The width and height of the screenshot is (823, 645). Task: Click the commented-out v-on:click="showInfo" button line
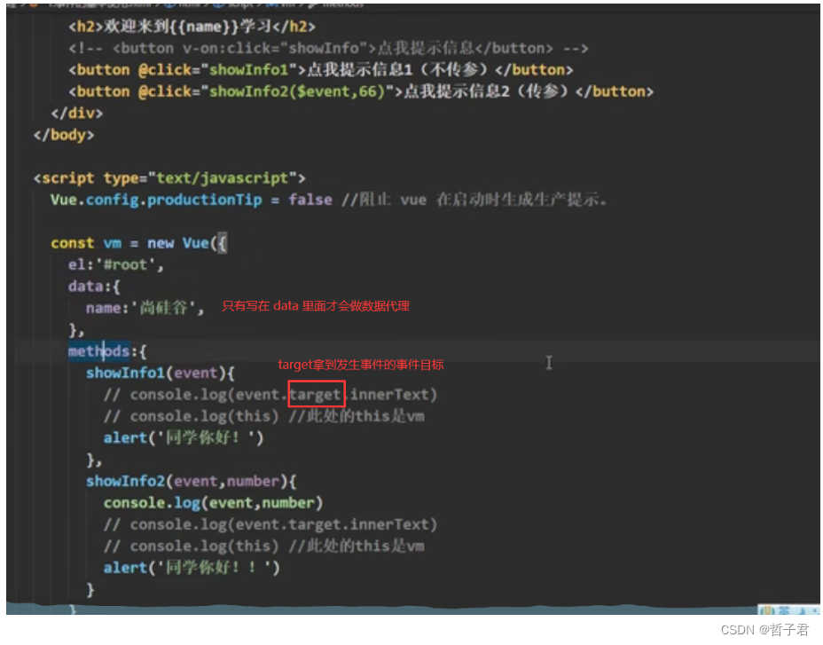click(328, 48)
